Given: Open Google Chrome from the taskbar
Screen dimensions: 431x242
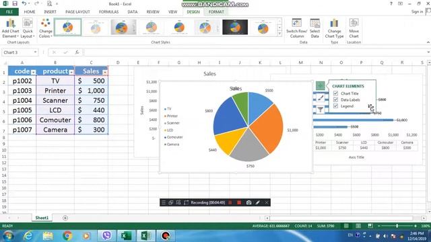Looking at the screenshot, I should (67, 236).
